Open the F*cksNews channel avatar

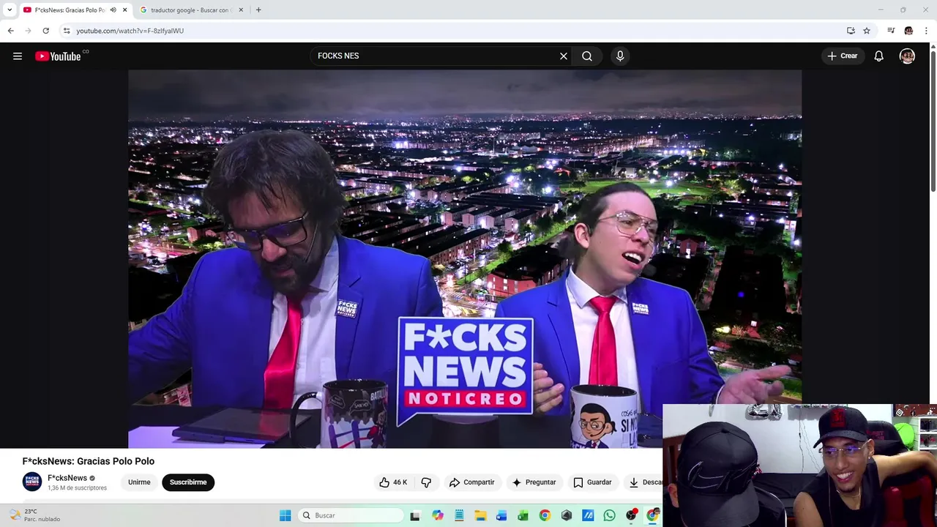click(32, 482)
